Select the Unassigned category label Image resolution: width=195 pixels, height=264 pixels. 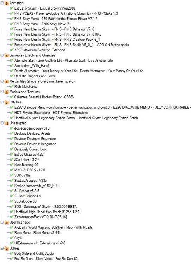tap(18, 123)
